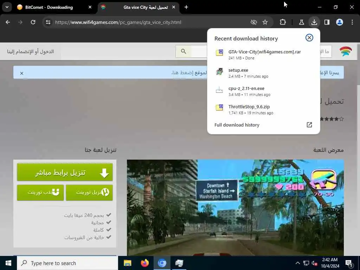Viewport: 360px width, 270px height.
Task: Open the browser side panel
Action: pyautogui.click(x=327, y=22)
